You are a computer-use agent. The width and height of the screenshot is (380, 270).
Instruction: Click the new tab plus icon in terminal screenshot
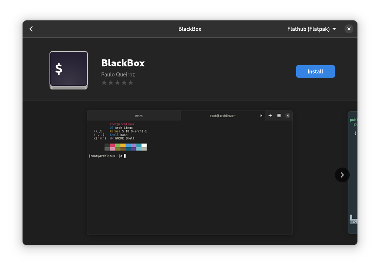coord(270,115)
